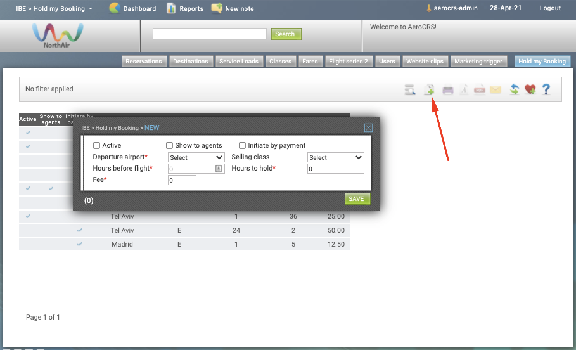Select the Flight series 2 tab

349,62
